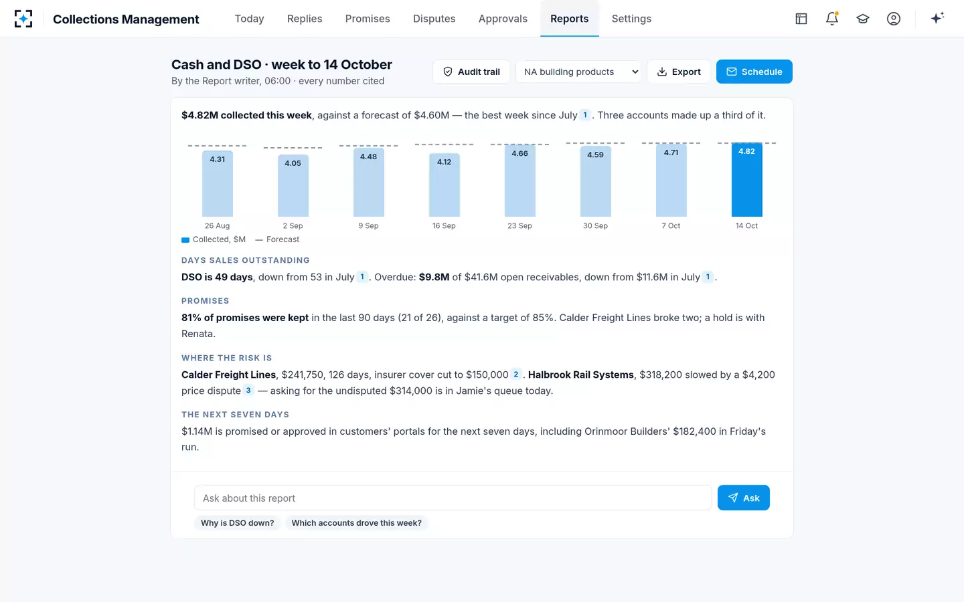This screenshot has width=964, height=602.
Task: Select the 7 Oct bar showing 4.71
Action: [671, 181]
